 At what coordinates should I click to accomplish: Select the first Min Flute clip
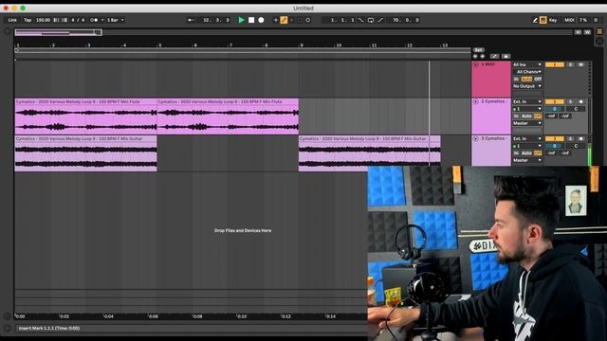(85, 117)
